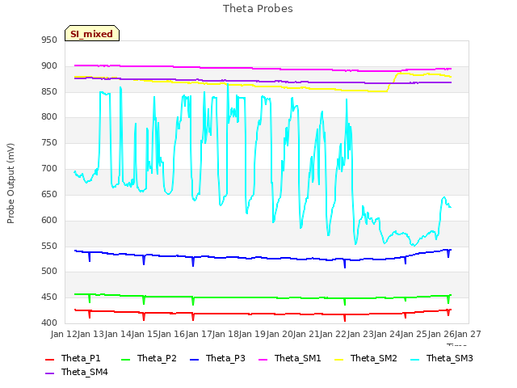Click the 600 y-axis tick label
This screenshot has width=517, height=388.
pos(49,221)
